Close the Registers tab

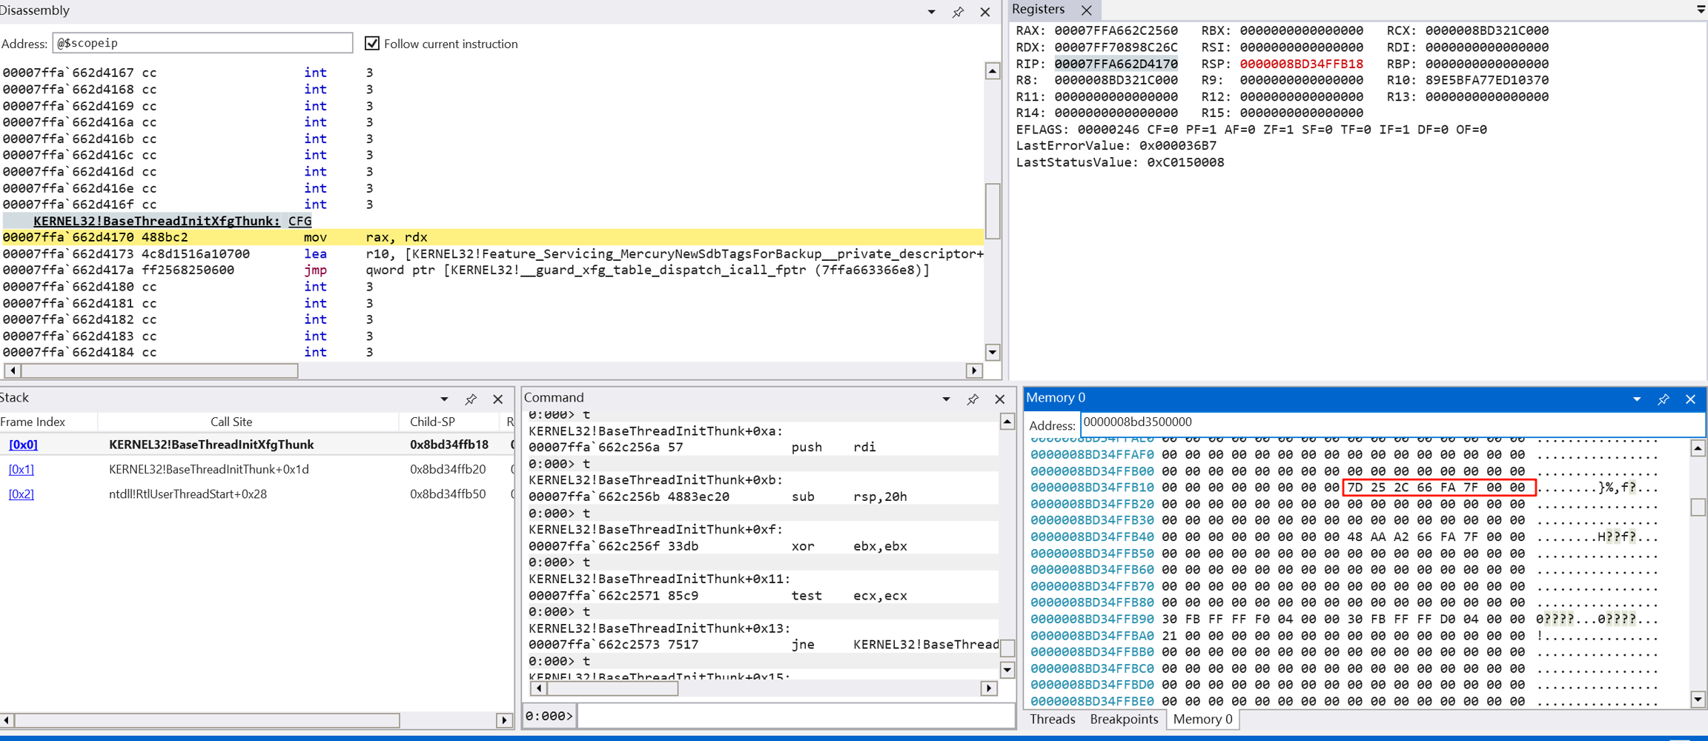click(x=1086, y=10)
